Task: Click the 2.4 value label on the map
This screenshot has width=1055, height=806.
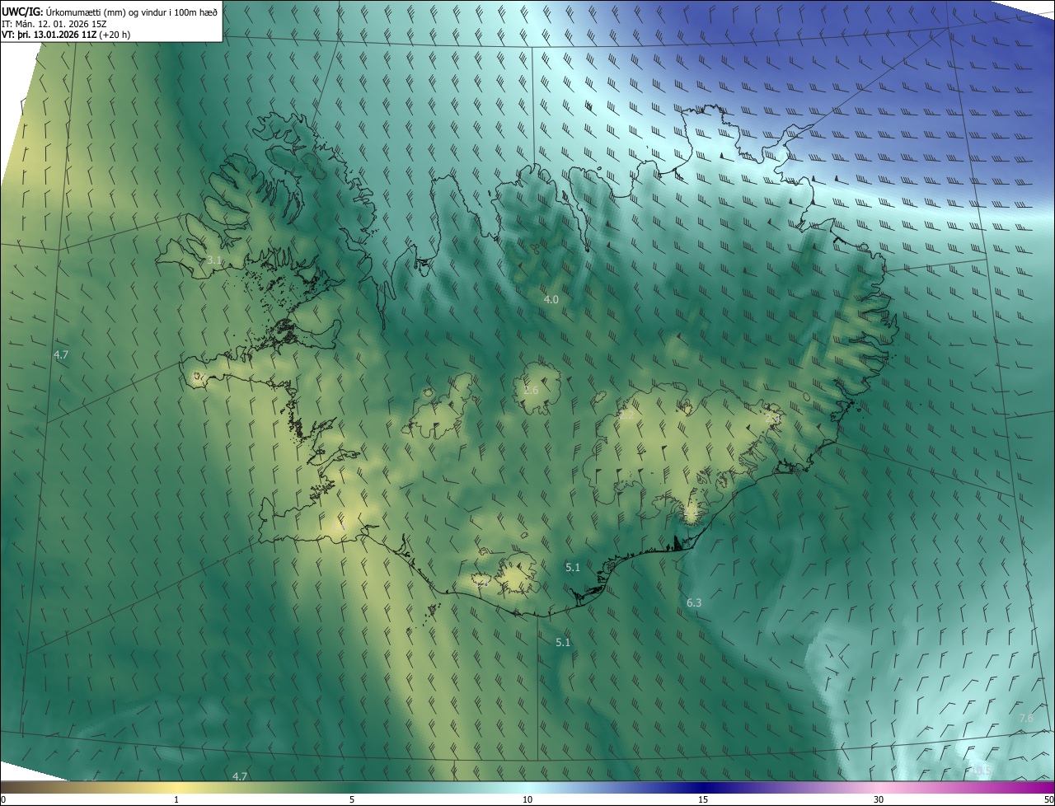Action: tap(772, 419)
